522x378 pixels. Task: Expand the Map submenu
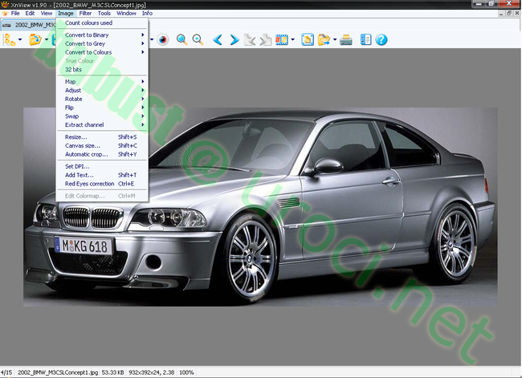[x=102, y=82]
